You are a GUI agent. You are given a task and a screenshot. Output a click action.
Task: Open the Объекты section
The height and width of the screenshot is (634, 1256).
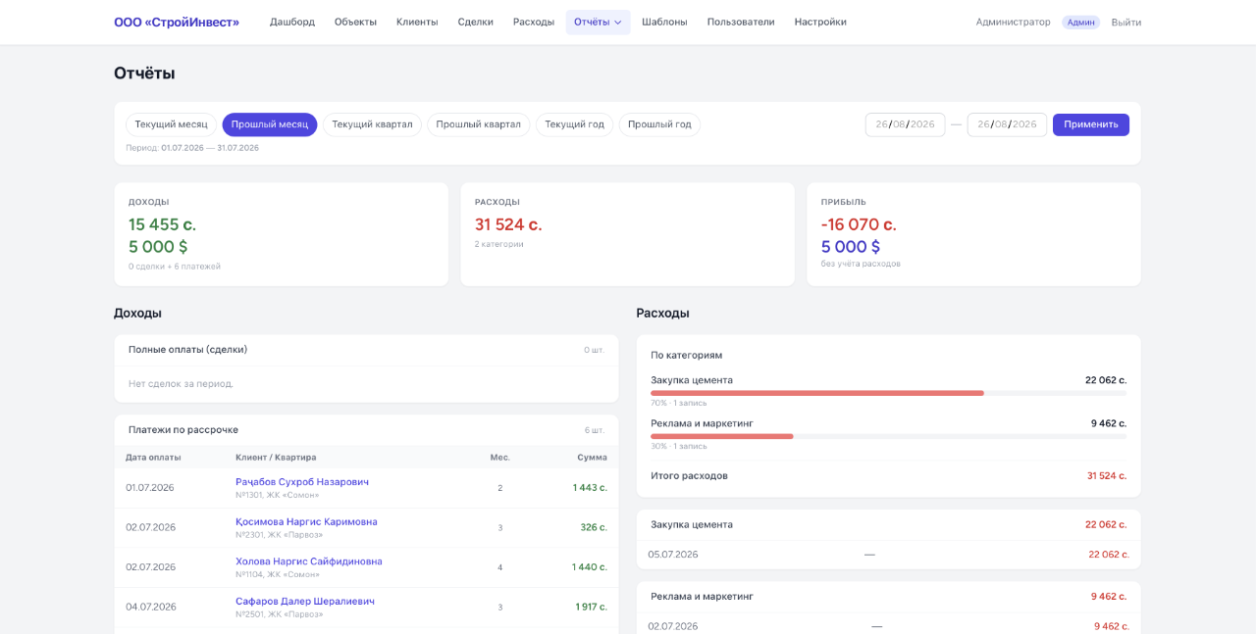(x=355, y=22)
